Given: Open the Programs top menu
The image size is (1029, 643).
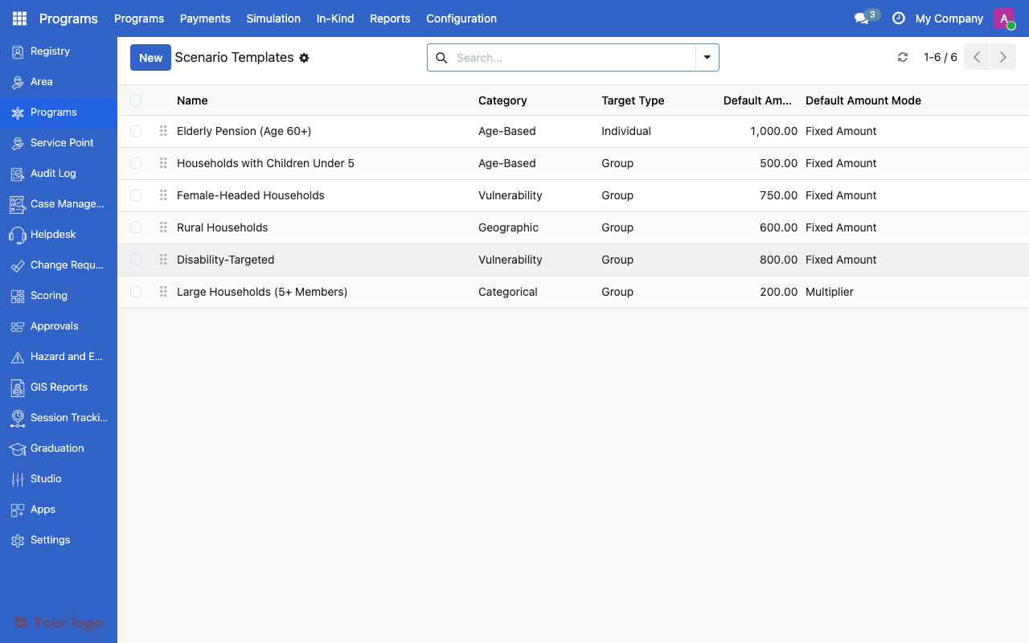Looking at the screenshot, I should point(139,18).
